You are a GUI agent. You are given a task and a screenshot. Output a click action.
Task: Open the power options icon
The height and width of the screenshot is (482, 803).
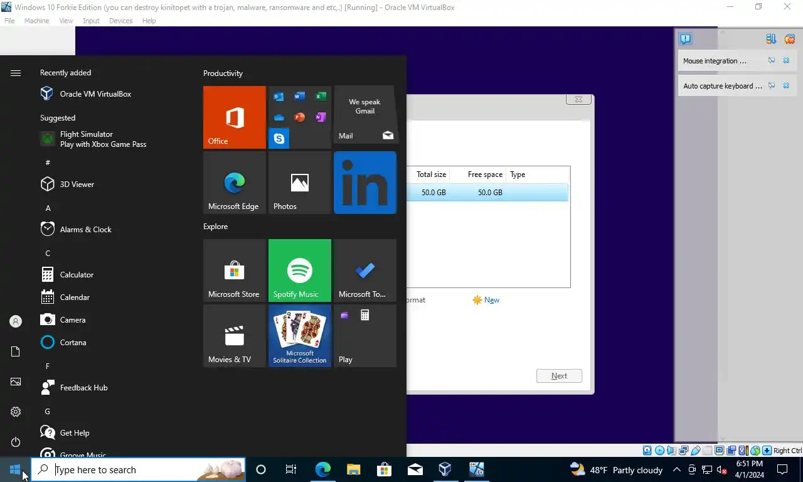pyautogui.click(x=16, y=442)
